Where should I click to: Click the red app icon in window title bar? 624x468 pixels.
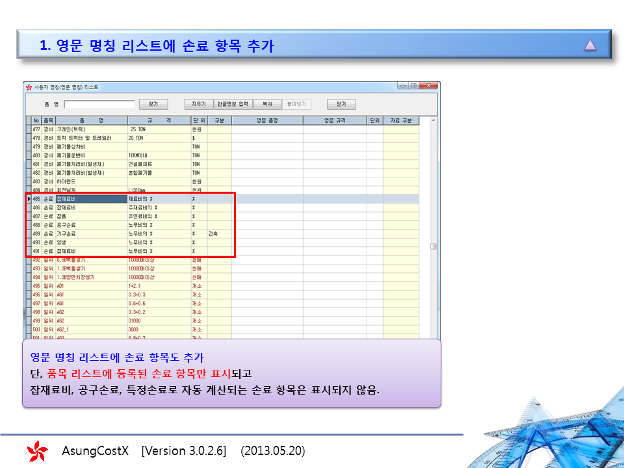click(x=29, y=86)
